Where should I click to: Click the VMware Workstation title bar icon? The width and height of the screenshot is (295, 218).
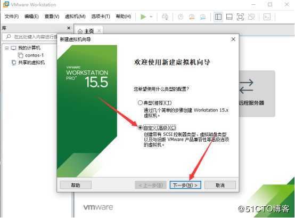[6, 4]
